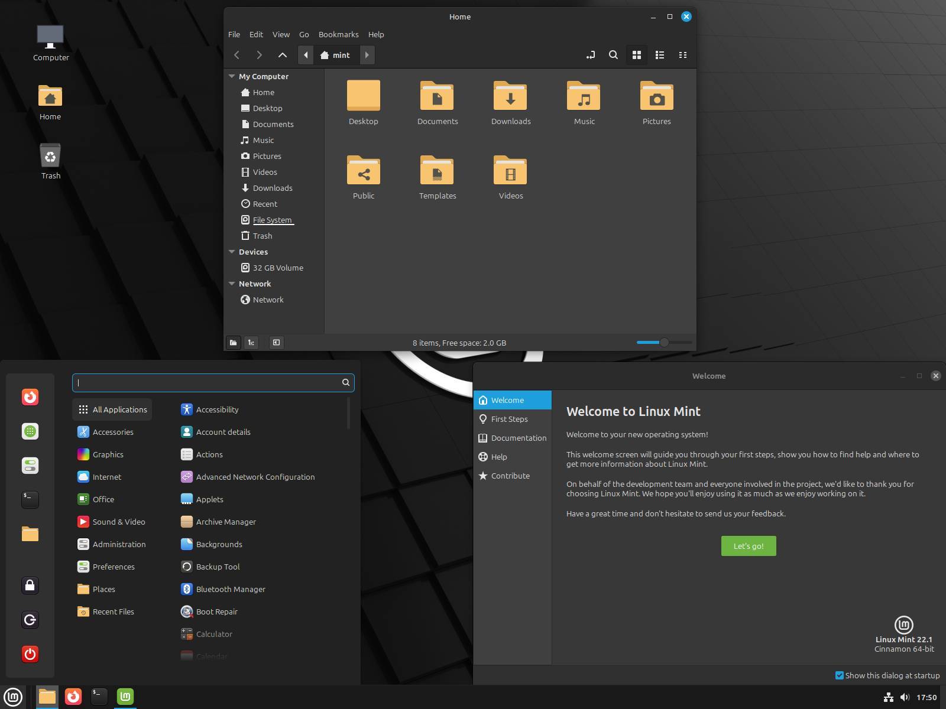
Task: Click the search magnifier in menu
Action: point(346,382)
